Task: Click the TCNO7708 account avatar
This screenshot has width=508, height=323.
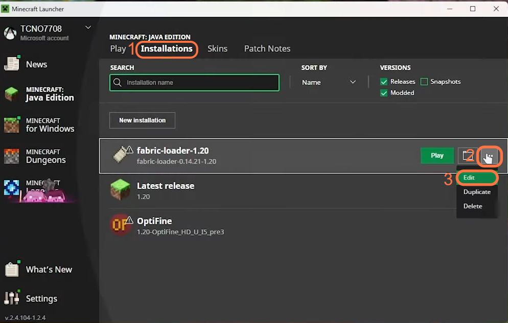Action: [10, 33]
